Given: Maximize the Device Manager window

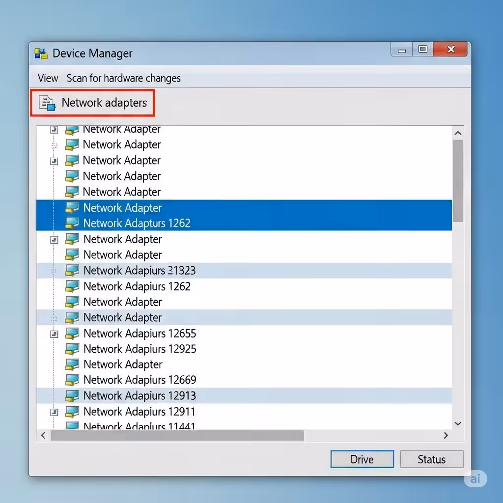Looking at the screenshot, I should [x=423, y=50].
